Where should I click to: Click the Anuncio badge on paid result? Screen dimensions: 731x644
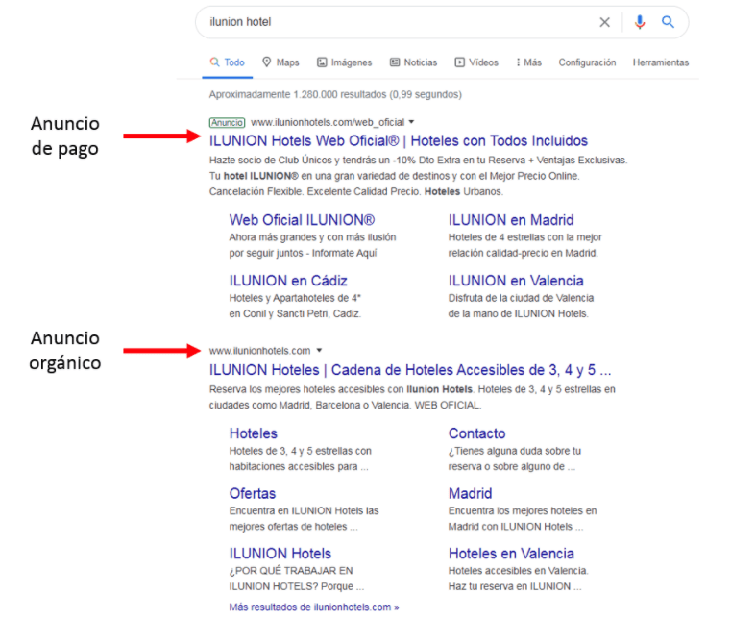pyautogui.click(x=227, y=122)
